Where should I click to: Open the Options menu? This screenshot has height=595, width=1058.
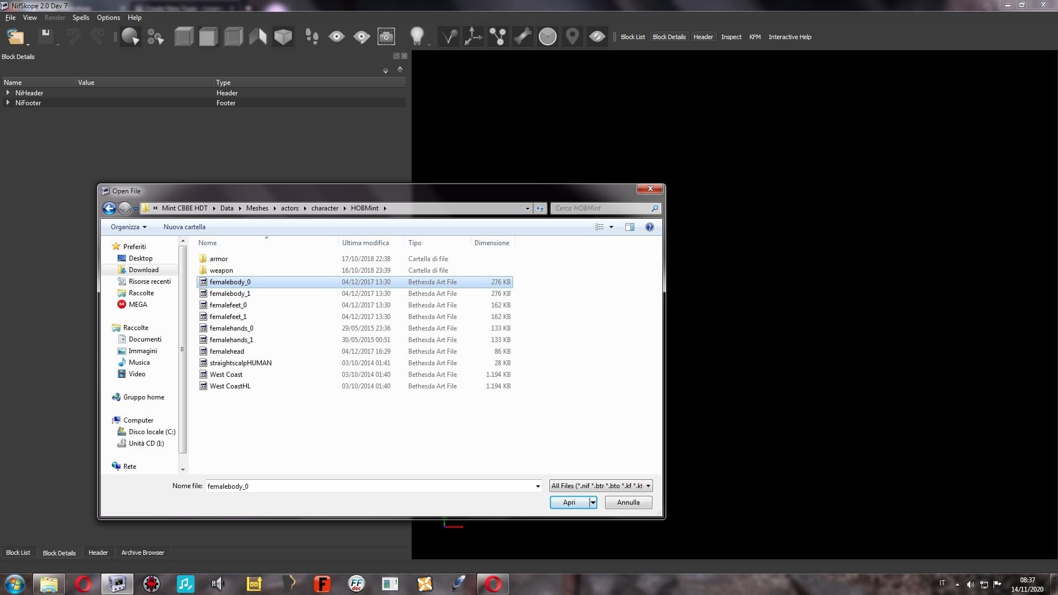click(x=108, y=18)
